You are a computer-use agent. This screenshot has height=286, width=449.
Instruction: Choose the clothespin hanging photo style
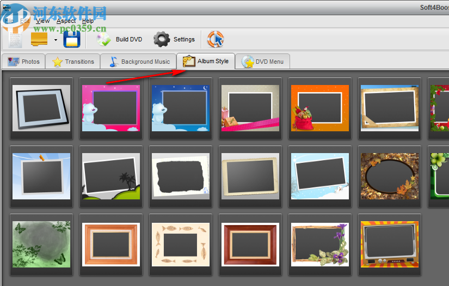(x=41, y=177)
